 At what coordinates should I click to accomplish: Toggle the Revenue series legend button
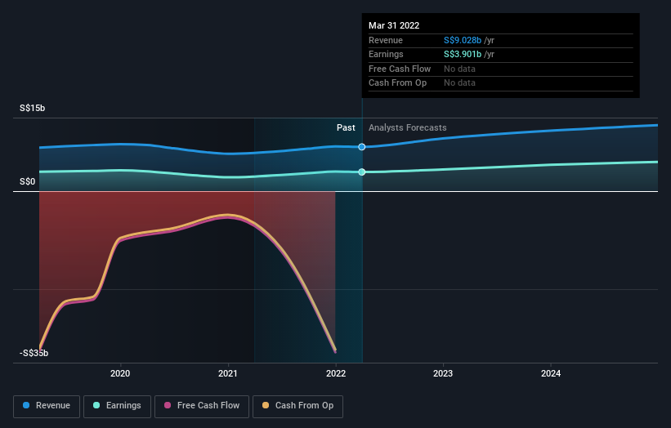coord(47,405)
